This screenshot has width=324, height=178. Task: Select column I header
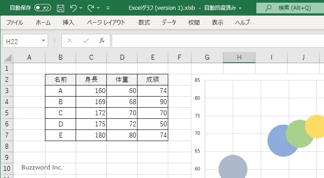[271, 57]
